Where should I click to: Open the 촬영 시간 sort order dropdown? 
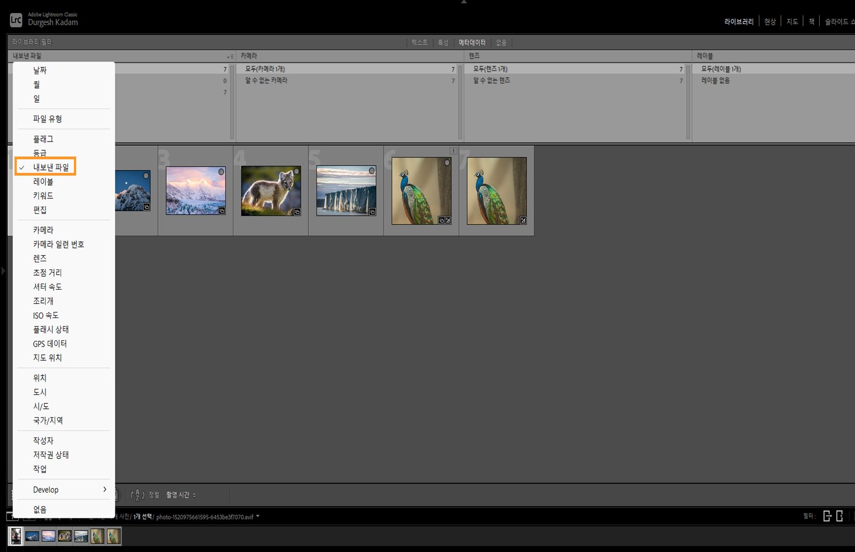[181, 495]
